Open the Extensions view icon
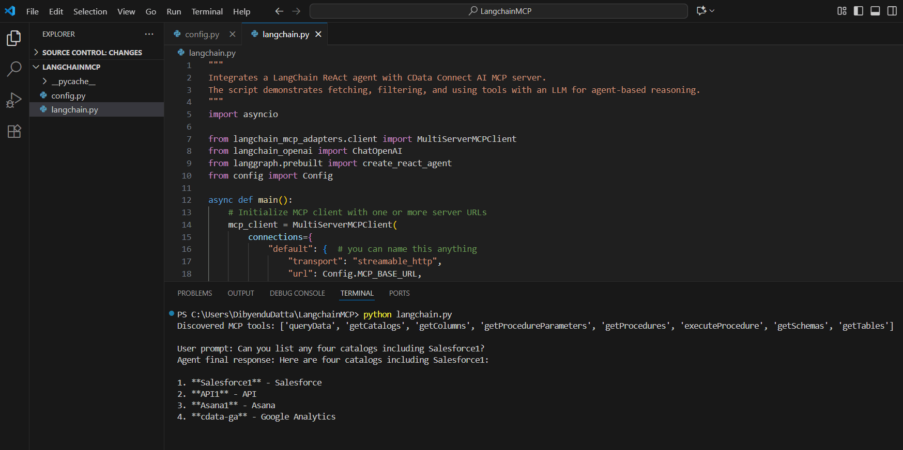This screenshot has height=450, width=903. (14, 132)
